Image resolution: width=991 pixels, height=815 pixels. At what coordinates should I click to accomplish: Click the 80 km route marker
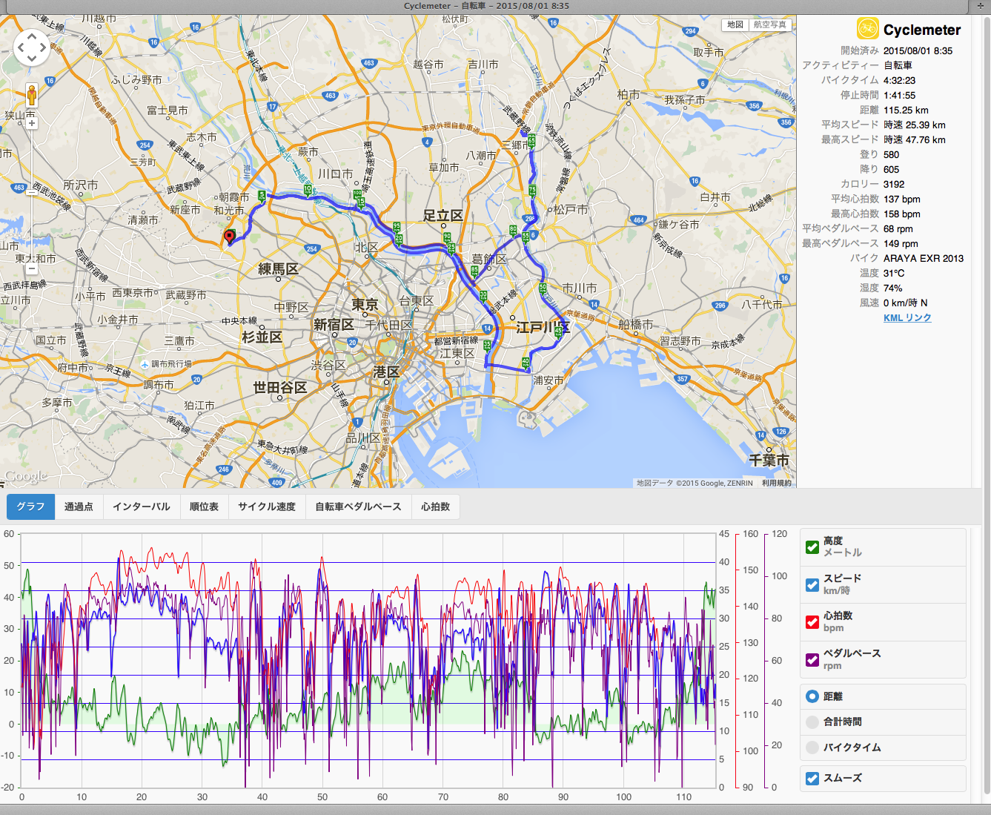[513, 231]
